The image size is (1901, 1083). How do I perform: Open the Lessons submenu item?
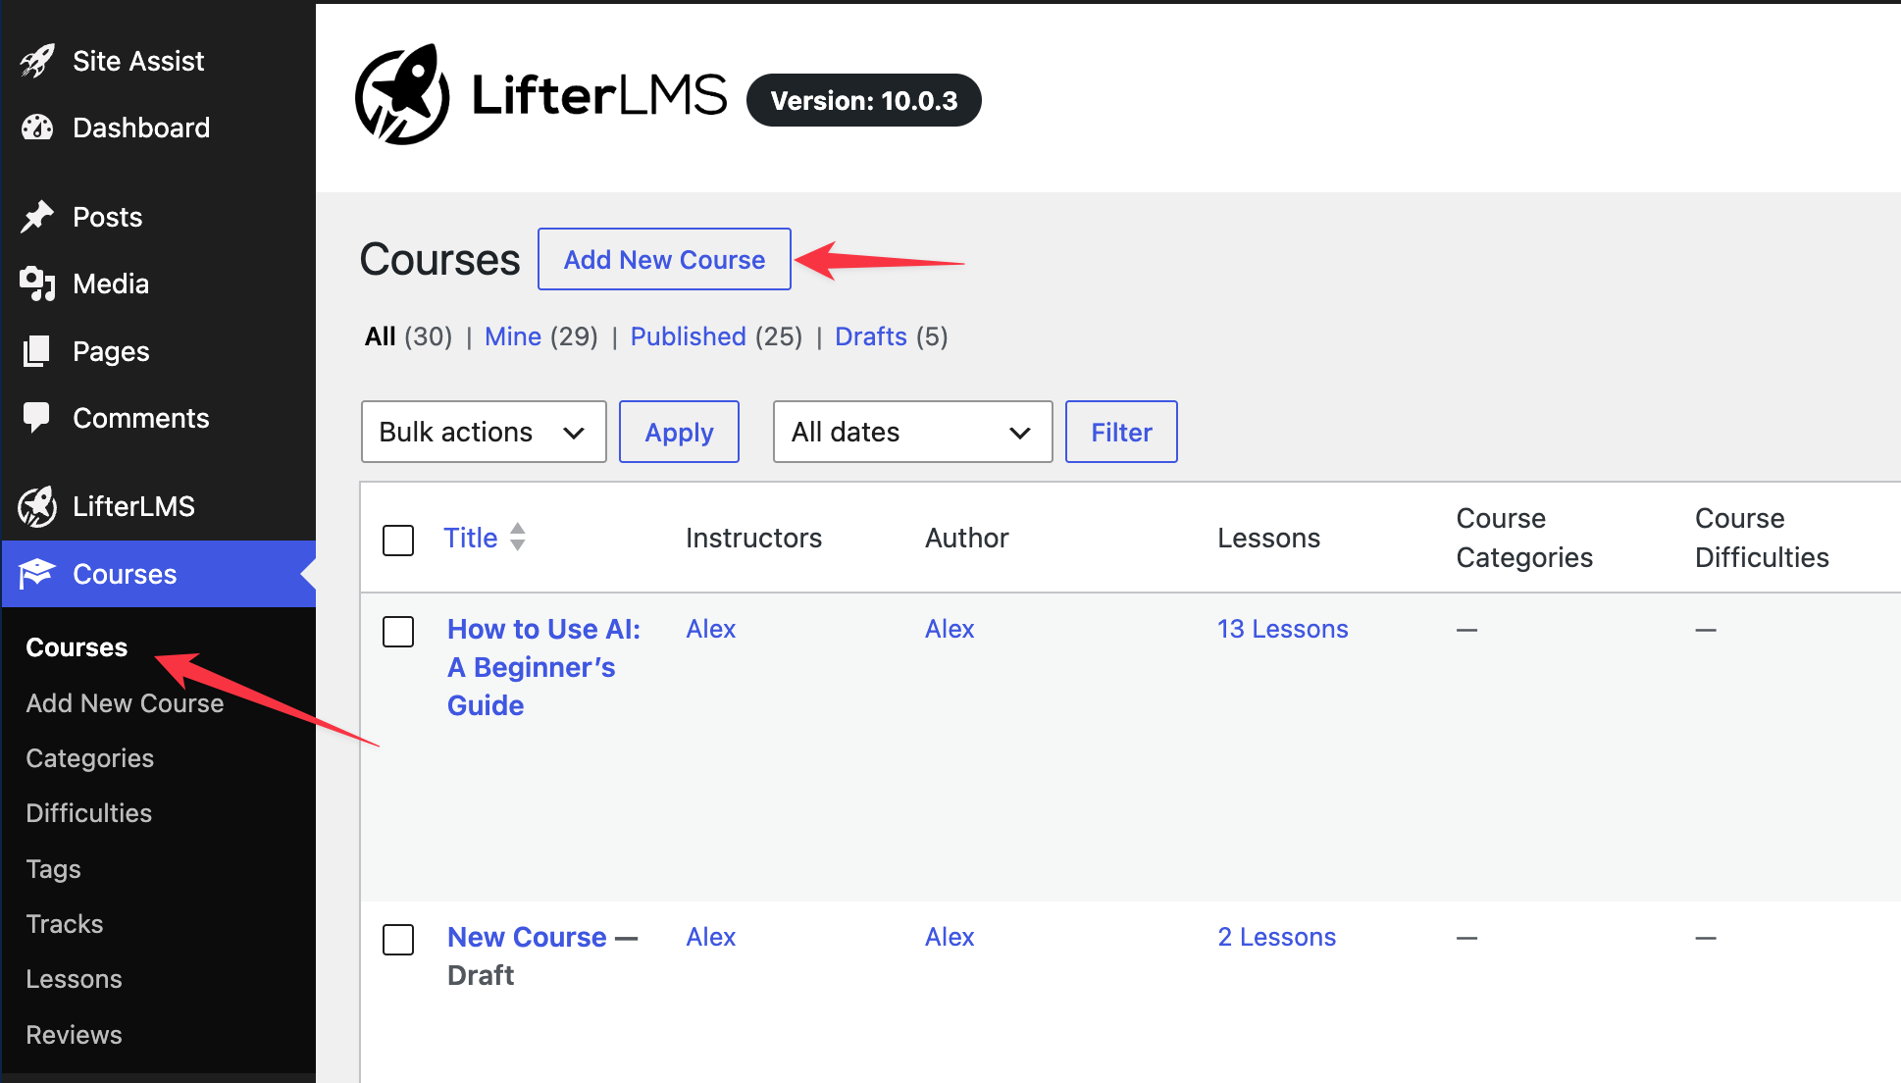click(74, 979)
